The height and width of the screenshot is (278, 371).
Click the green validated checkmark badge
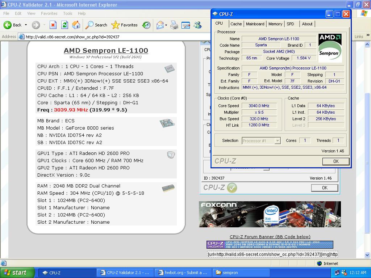point(232,188)
